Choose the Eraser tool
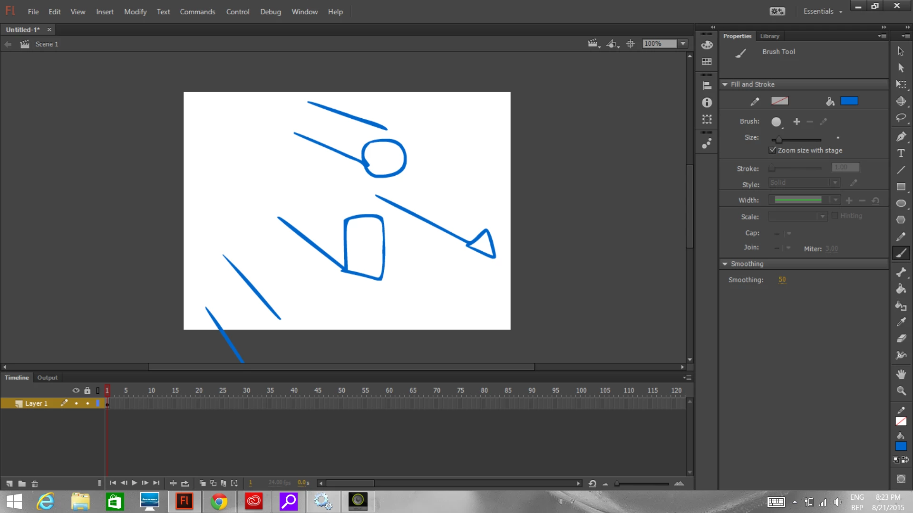This screenshot has height=513, width=913. click(901, 339)
